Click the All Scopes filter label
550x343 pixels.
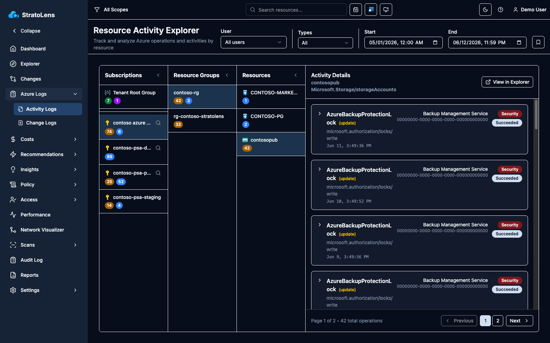116,10
